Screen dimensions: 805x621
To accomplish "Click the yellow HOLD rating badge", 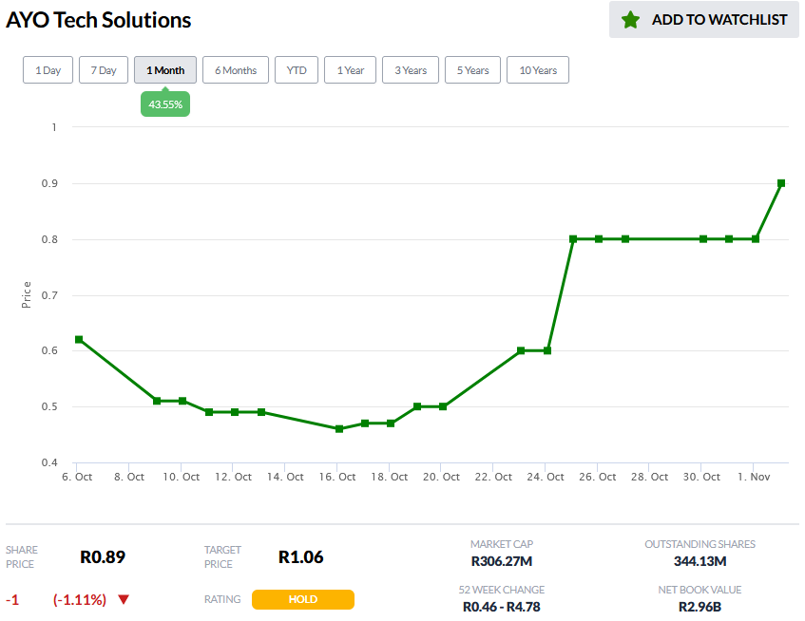I will click(x=303, y=599).
